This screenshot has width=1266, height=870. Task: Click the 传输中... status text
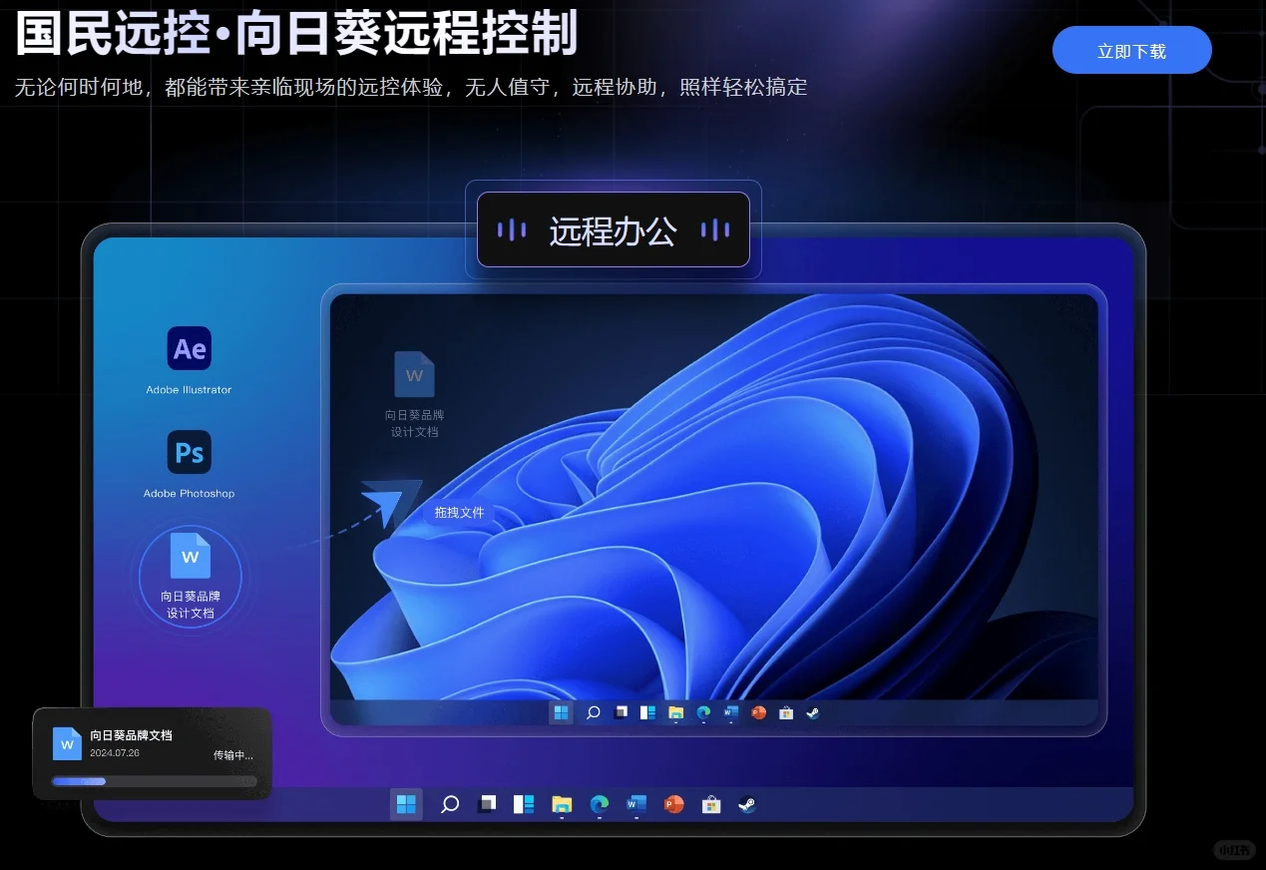click(x=233, y=755)
